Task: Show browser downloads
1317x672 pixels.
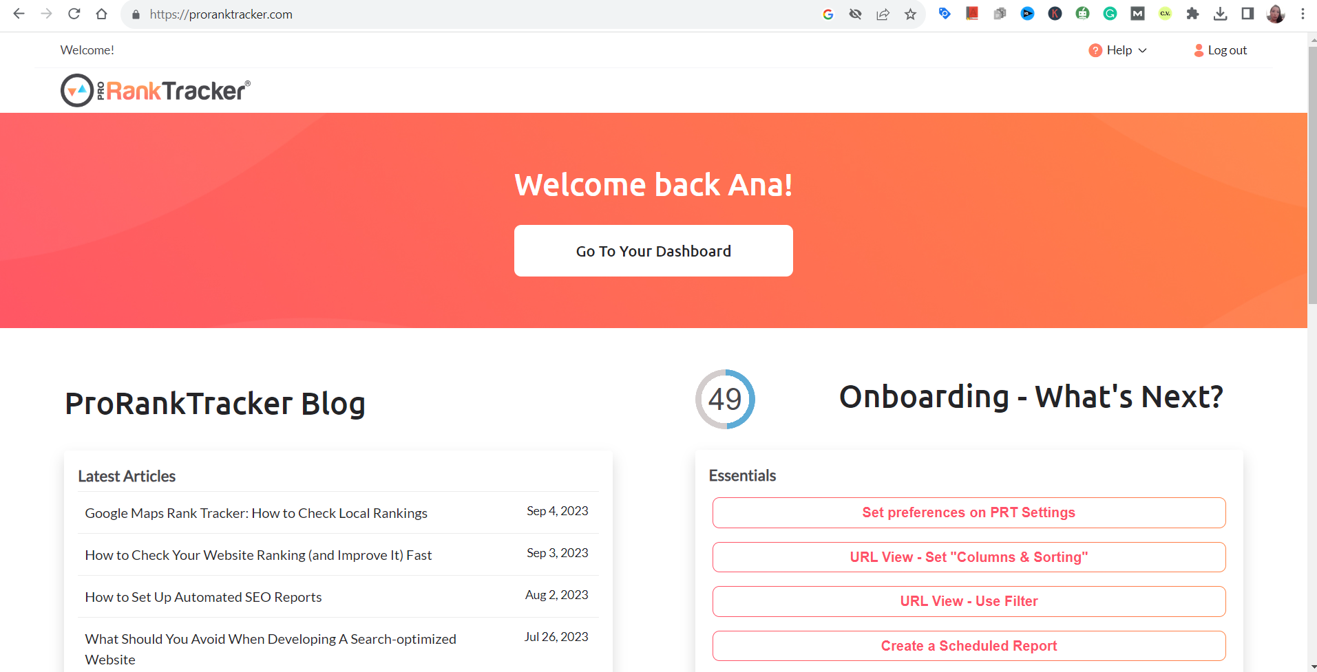Action: pyautogui.click(x=1220, y=13)
